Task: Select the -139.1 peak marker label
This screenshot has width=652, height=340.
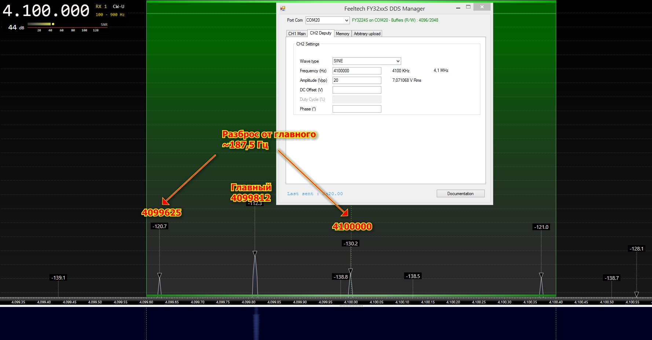Action: click(x=58, y=278)
